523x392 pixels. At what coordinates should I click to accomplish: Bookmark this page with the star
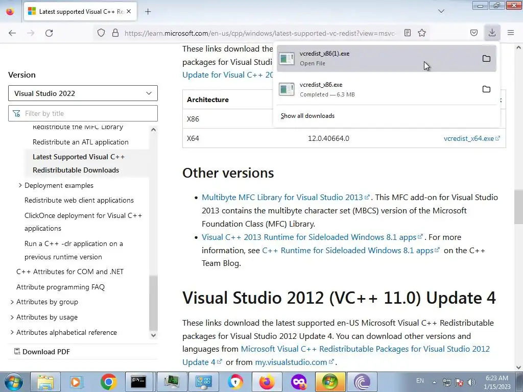tap(422, 33)
